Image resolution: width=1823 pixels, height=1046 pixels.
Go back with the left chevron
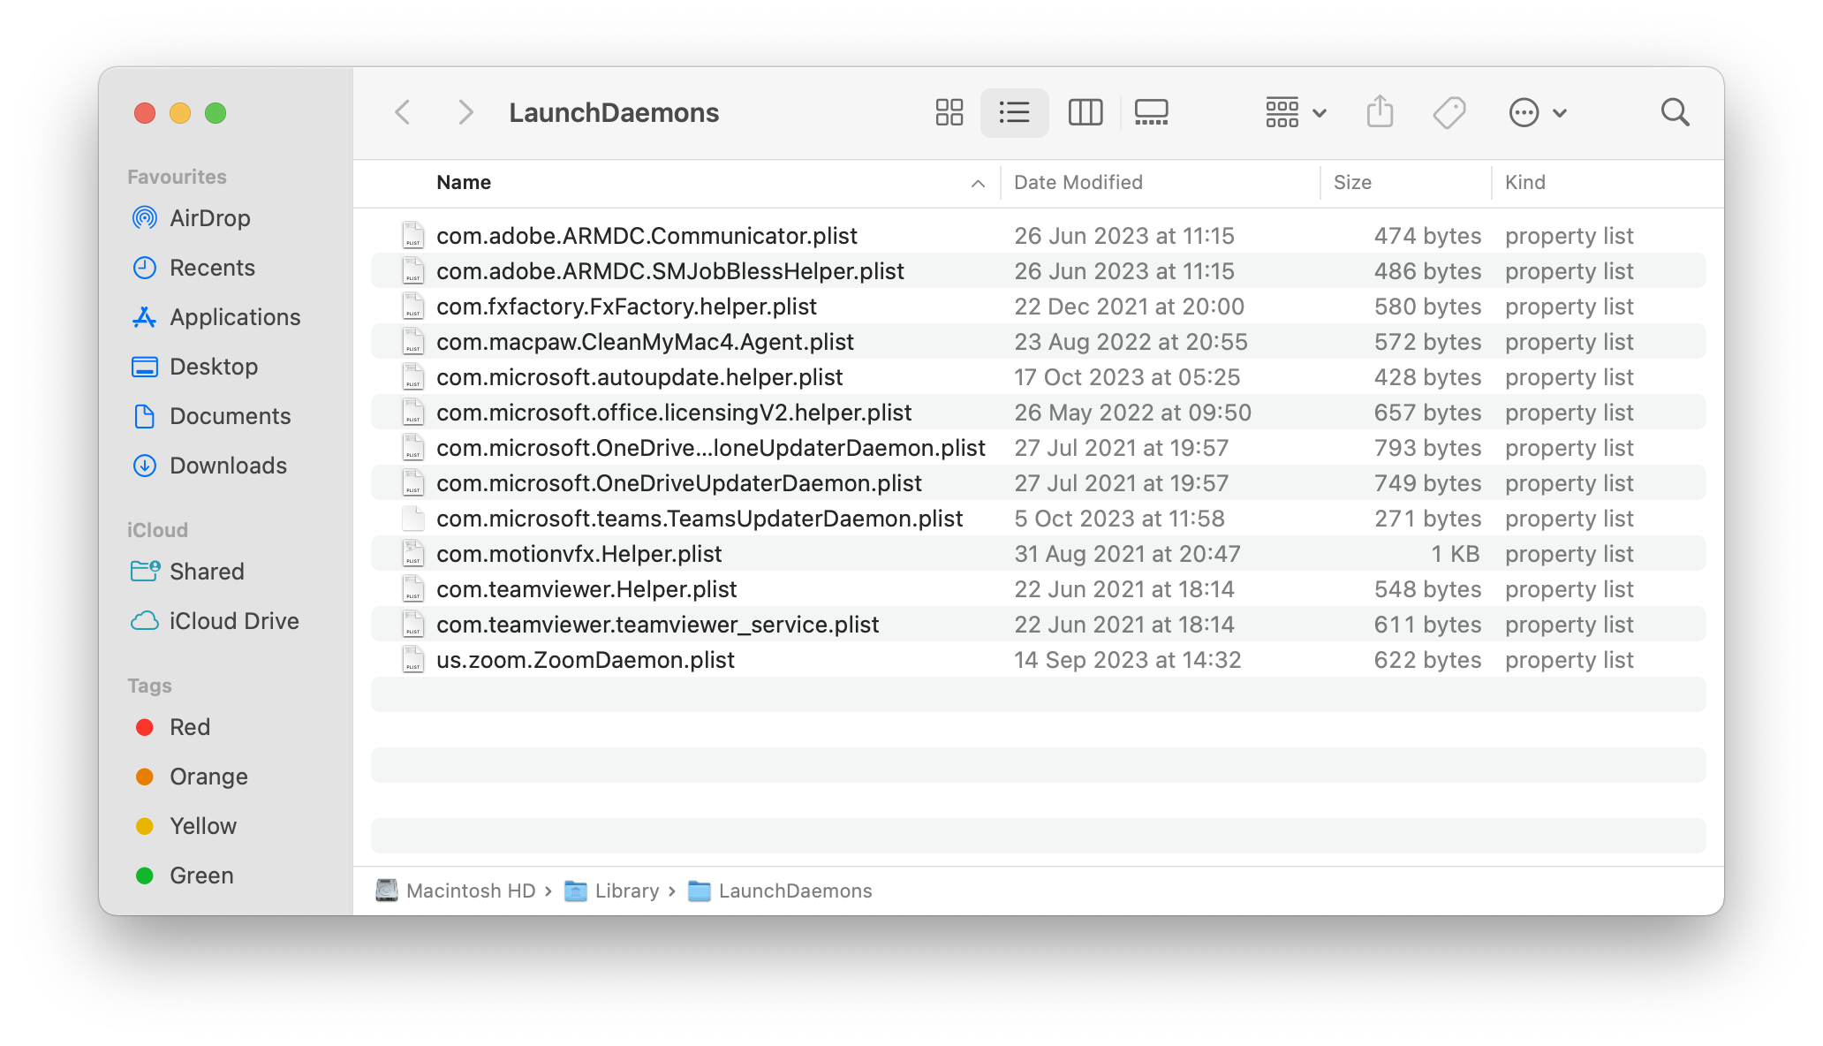pos(403,112)
